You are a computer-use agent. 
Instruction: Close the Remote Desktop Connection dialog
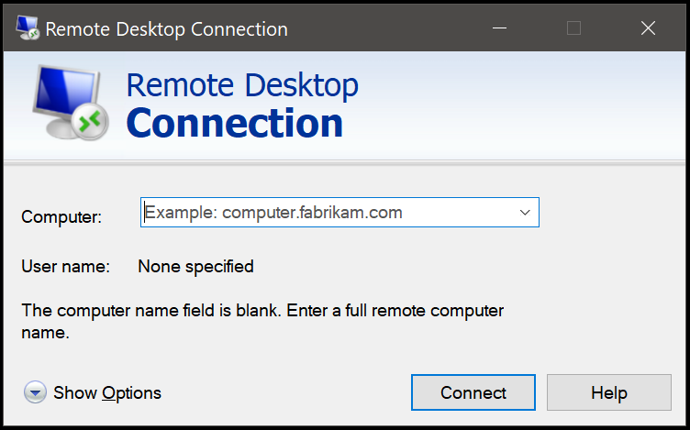pos(648,28)
